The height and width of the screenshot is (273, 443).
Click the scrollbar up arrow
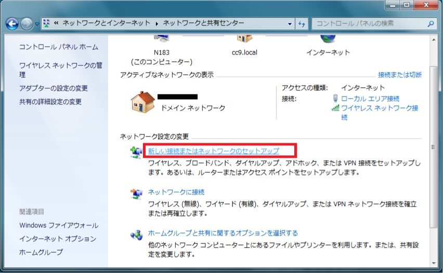(x=434, y=40)
